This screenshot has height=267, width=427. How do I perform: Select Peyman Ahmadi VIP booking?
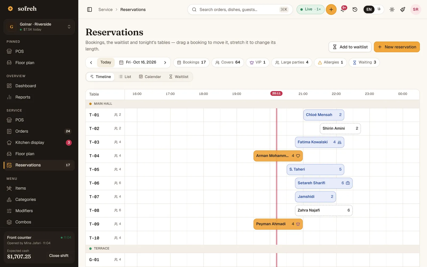pos(278,224)
